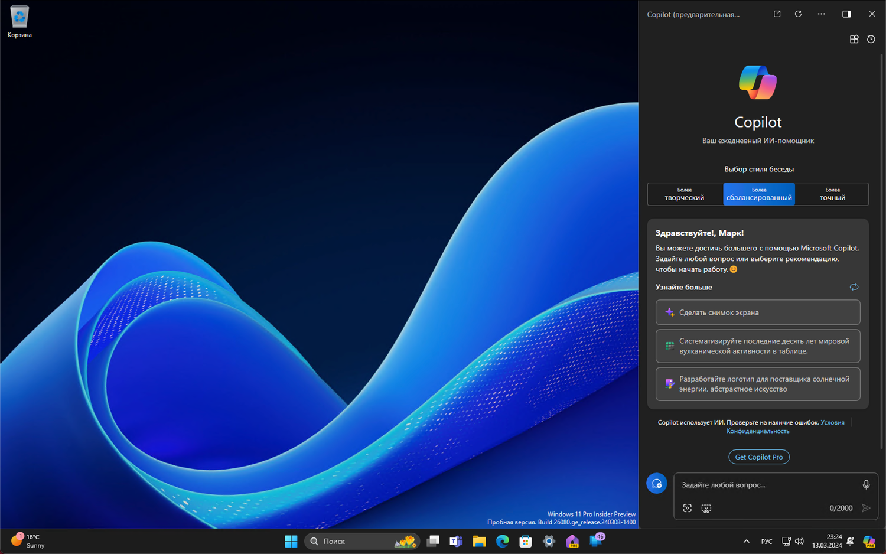Open the taskbar app with 46 badge
Viewport: 886px width, 554px height.
(x=596, y=540)
